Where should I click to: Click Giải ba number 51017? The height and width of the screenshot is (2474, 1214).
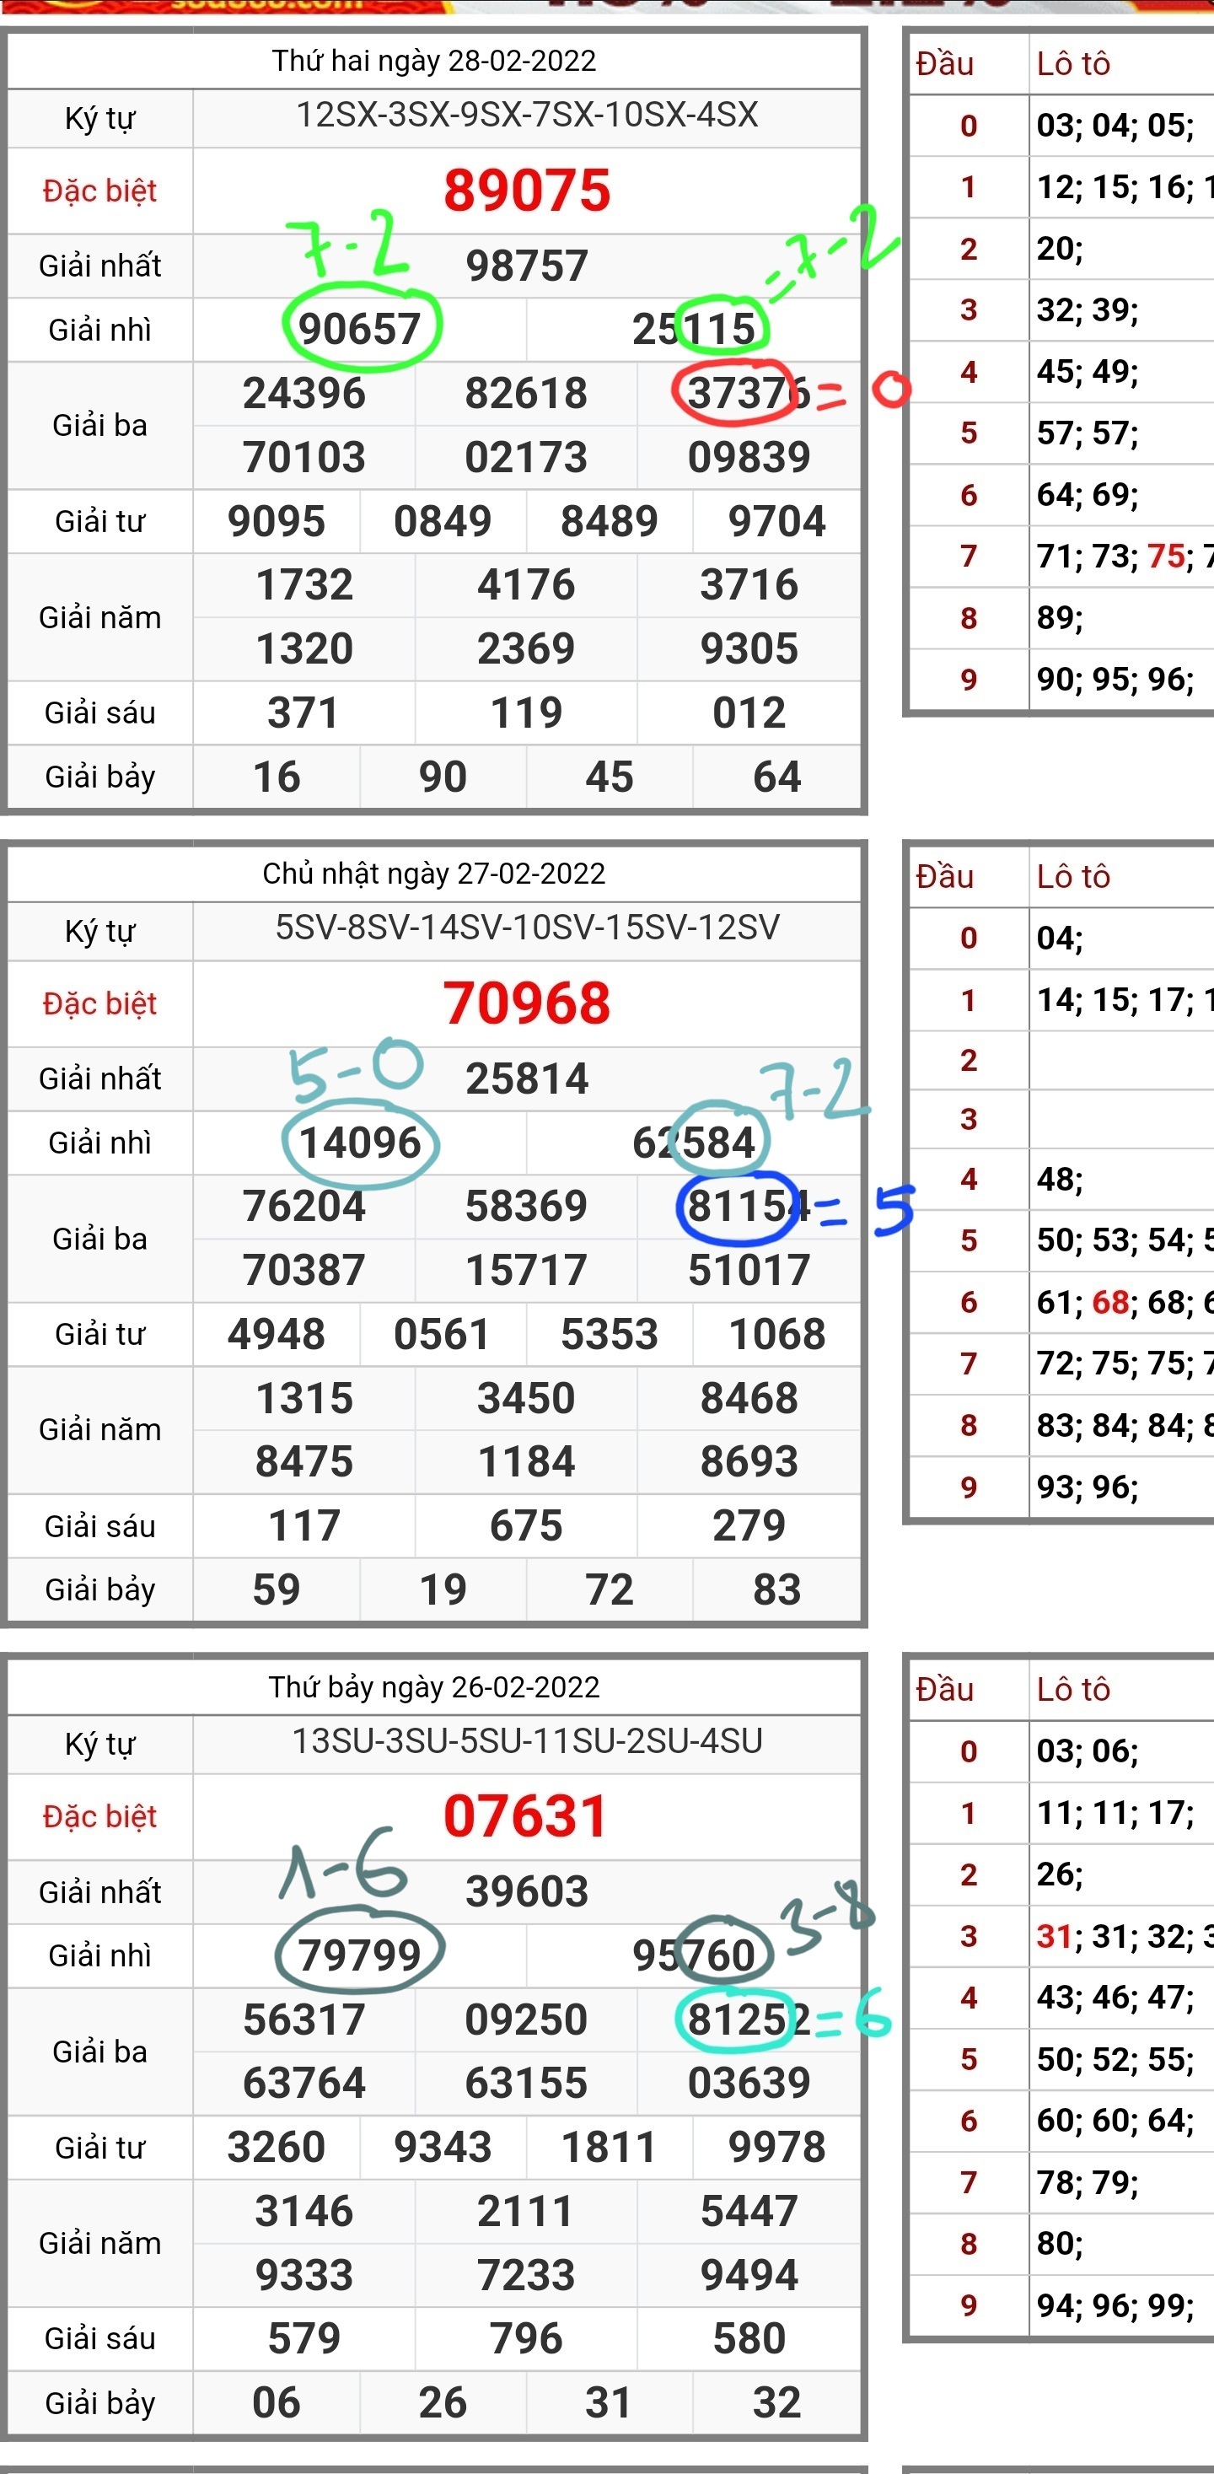click(749, 1271)
